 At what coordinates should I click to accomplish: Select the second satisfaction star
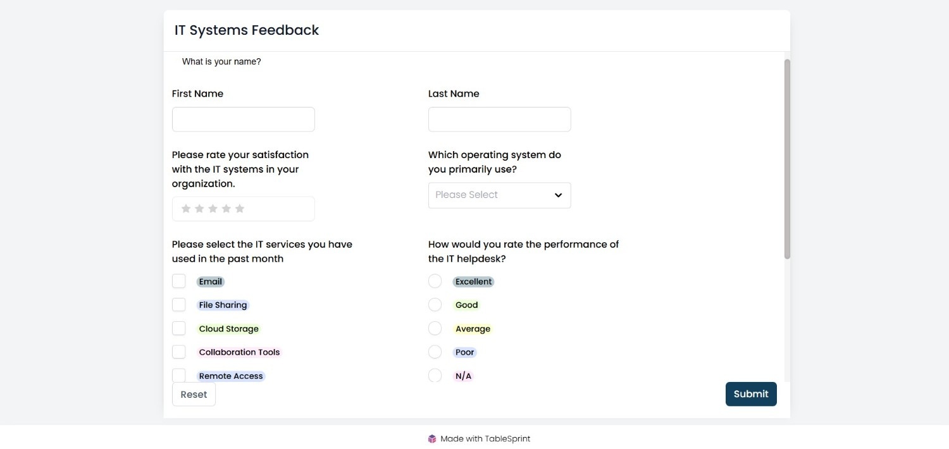199,209
